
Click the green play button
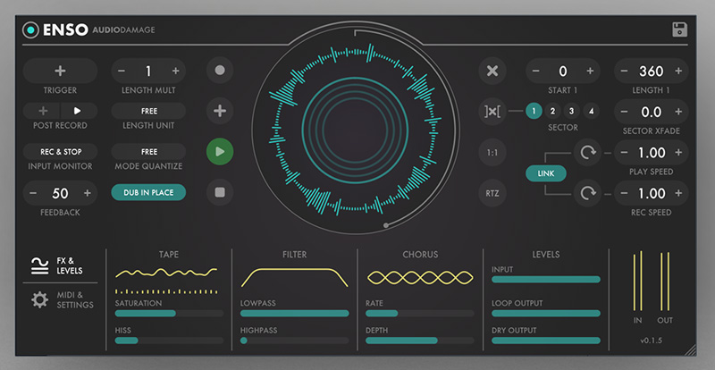point(220,151)
